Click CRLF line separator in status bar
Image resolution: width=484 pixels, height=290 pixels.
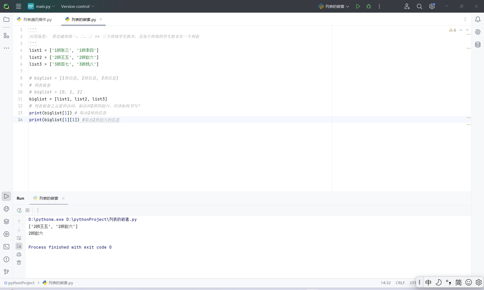400,283
